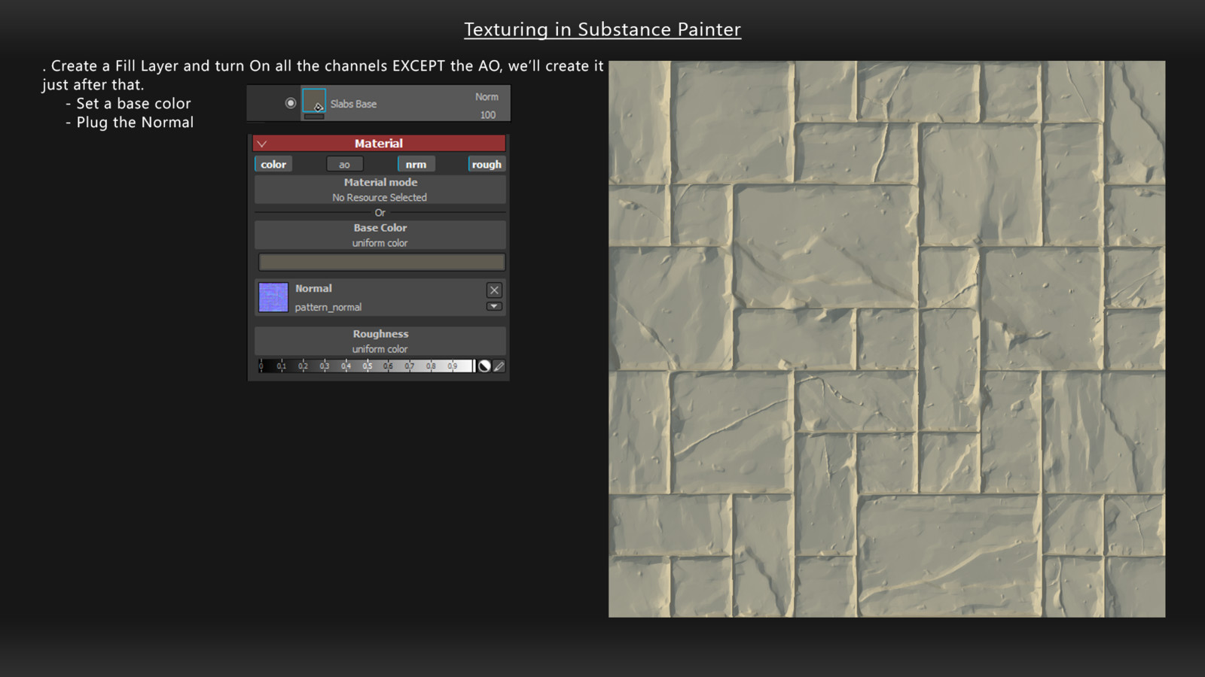Toggle the nrm channel button
Viewport: 1205px width, 677px height.
click(416, 164)
